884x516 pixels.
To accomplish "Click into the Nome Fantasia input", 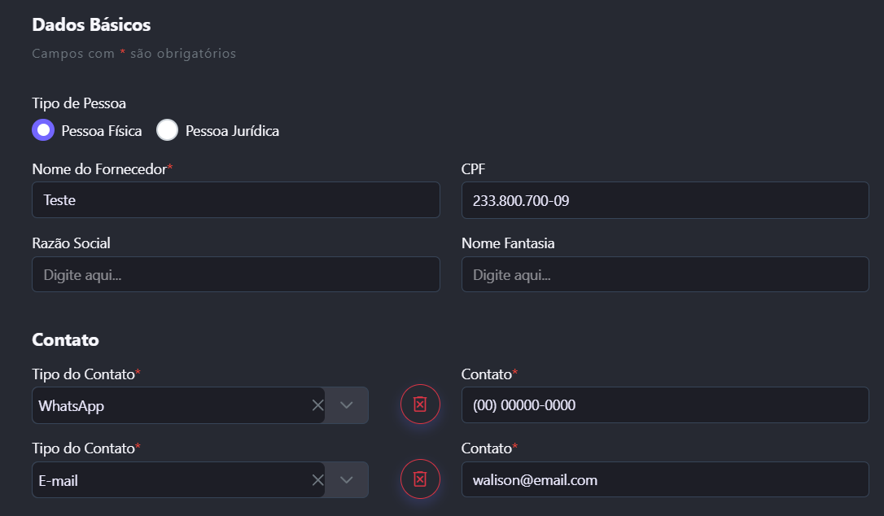I will (x=664, y=275).
